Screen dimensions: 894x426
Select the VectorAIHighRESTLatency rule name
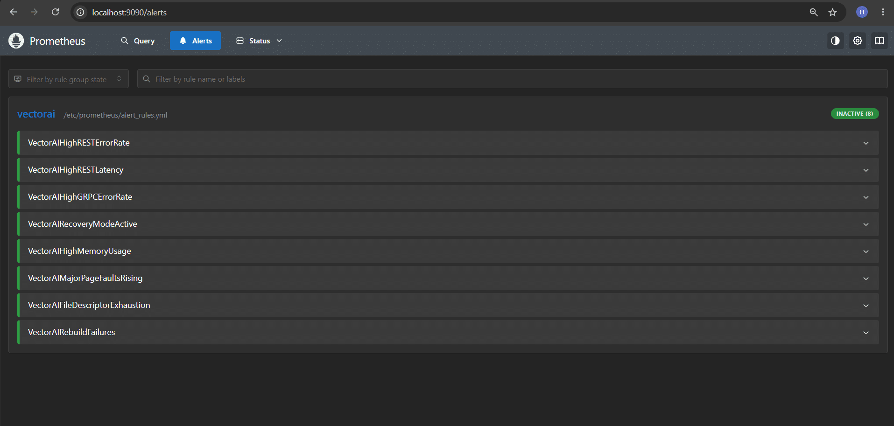(76, 170)
